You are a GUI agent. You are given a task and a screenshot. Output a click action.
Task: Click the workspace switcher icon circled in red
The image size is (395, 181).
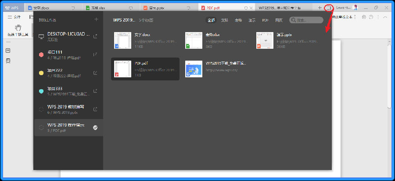(329, 8)
